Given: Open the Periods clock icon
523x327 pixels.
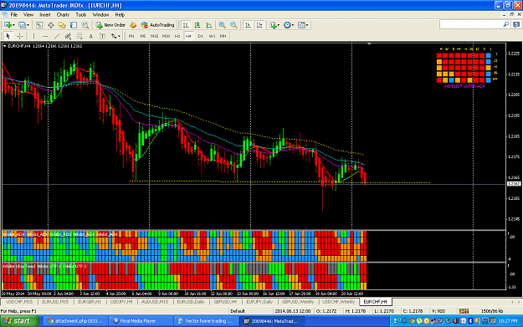Looking at the screenshot, I should [x=287, y=25].
